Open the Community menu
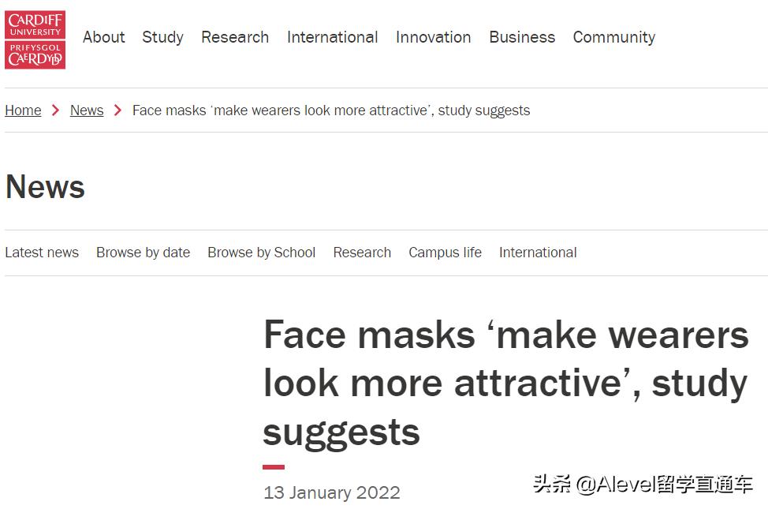768x509 pixels. (614, 37)
